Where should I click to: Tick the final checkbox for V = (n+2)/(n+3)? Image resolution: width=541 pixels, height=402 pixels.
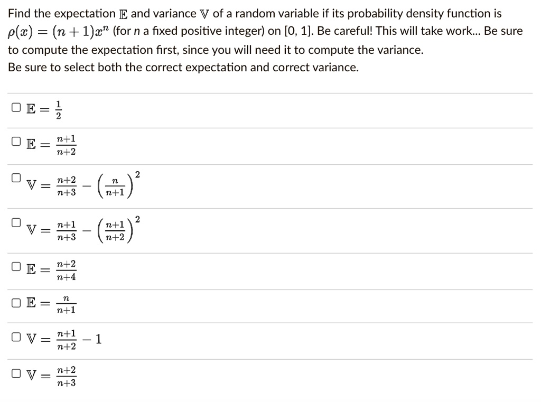pyautogui.click(x=15, y=372)
